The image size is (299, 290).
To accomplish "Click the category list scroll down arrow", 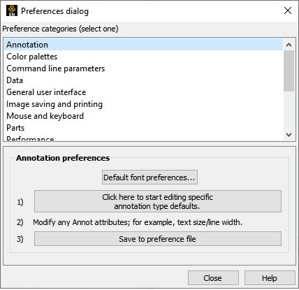I will pyautogui.click(x=289, y=135).
